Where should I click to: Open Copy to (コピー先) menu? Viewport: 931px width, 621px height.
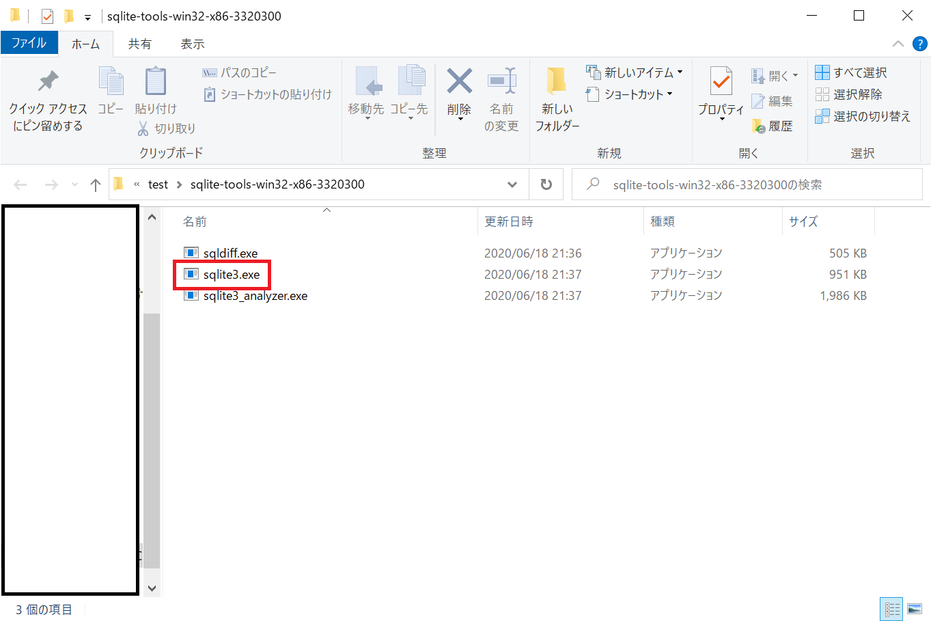coord(409,94)
